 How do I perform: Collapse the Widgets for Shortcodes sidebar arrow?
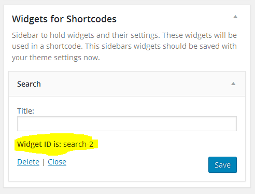[x=235, y=17]
